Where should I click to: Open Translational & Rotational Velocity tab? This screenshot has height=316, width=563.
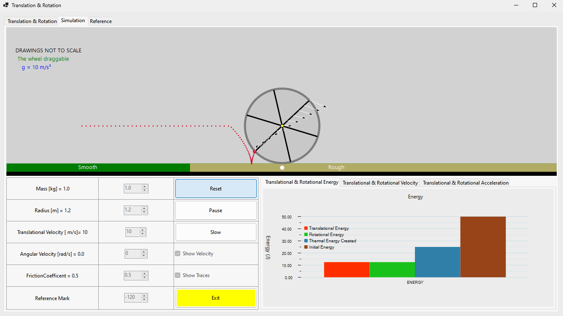click(380, 183)
